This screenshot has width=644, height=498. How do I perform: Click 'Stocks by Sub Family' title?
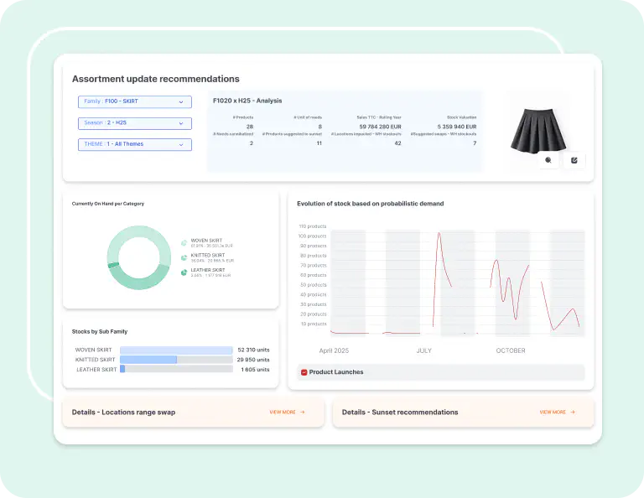pyautogui.click(x=100, y=332)
